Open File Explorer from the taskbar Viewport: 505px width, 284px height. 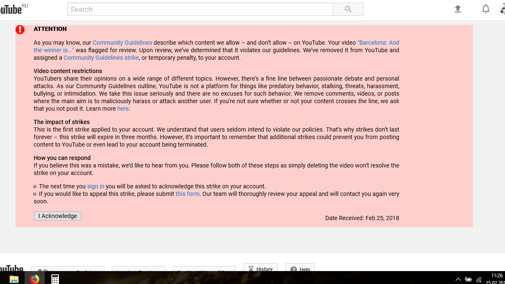tap(14, 279)
